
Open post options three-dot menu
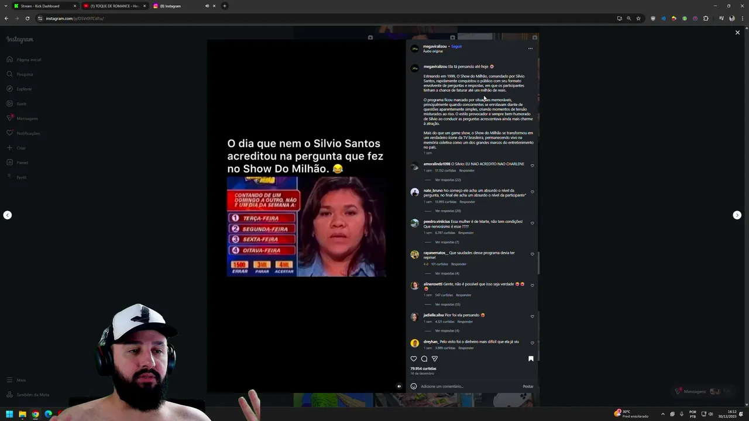click(x=530, y=49)
